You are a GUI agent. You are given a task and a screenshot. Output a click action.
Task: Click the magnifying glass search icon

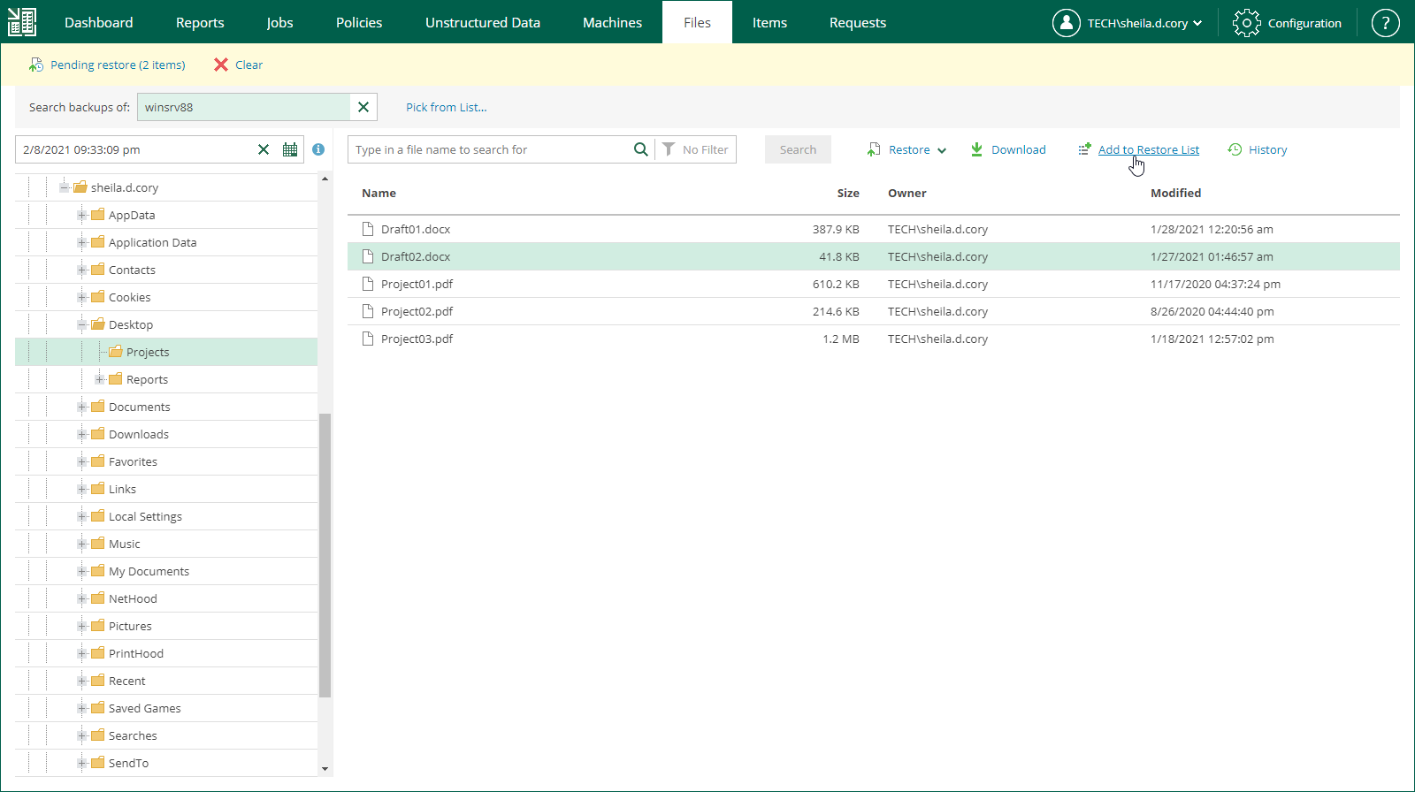point(641,149)
